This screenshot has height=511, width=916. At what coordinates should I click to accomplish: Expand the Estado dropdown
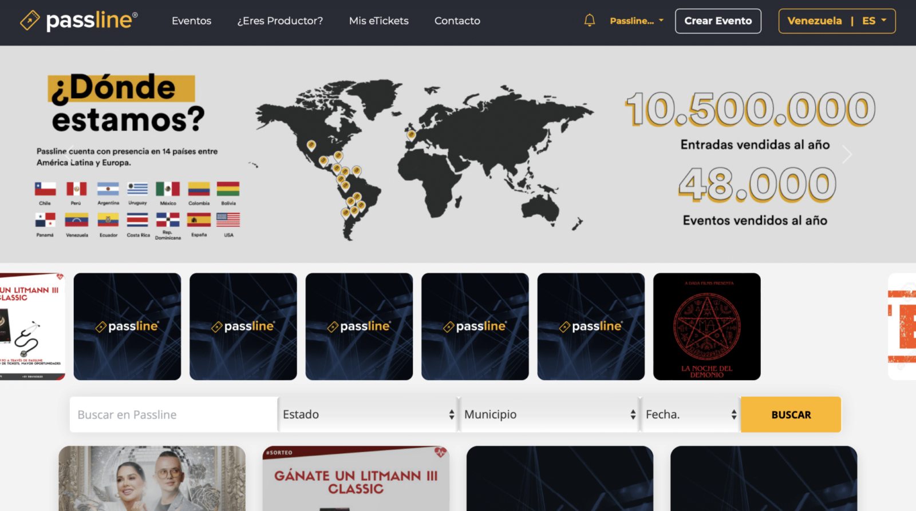[x=368, y=414]
